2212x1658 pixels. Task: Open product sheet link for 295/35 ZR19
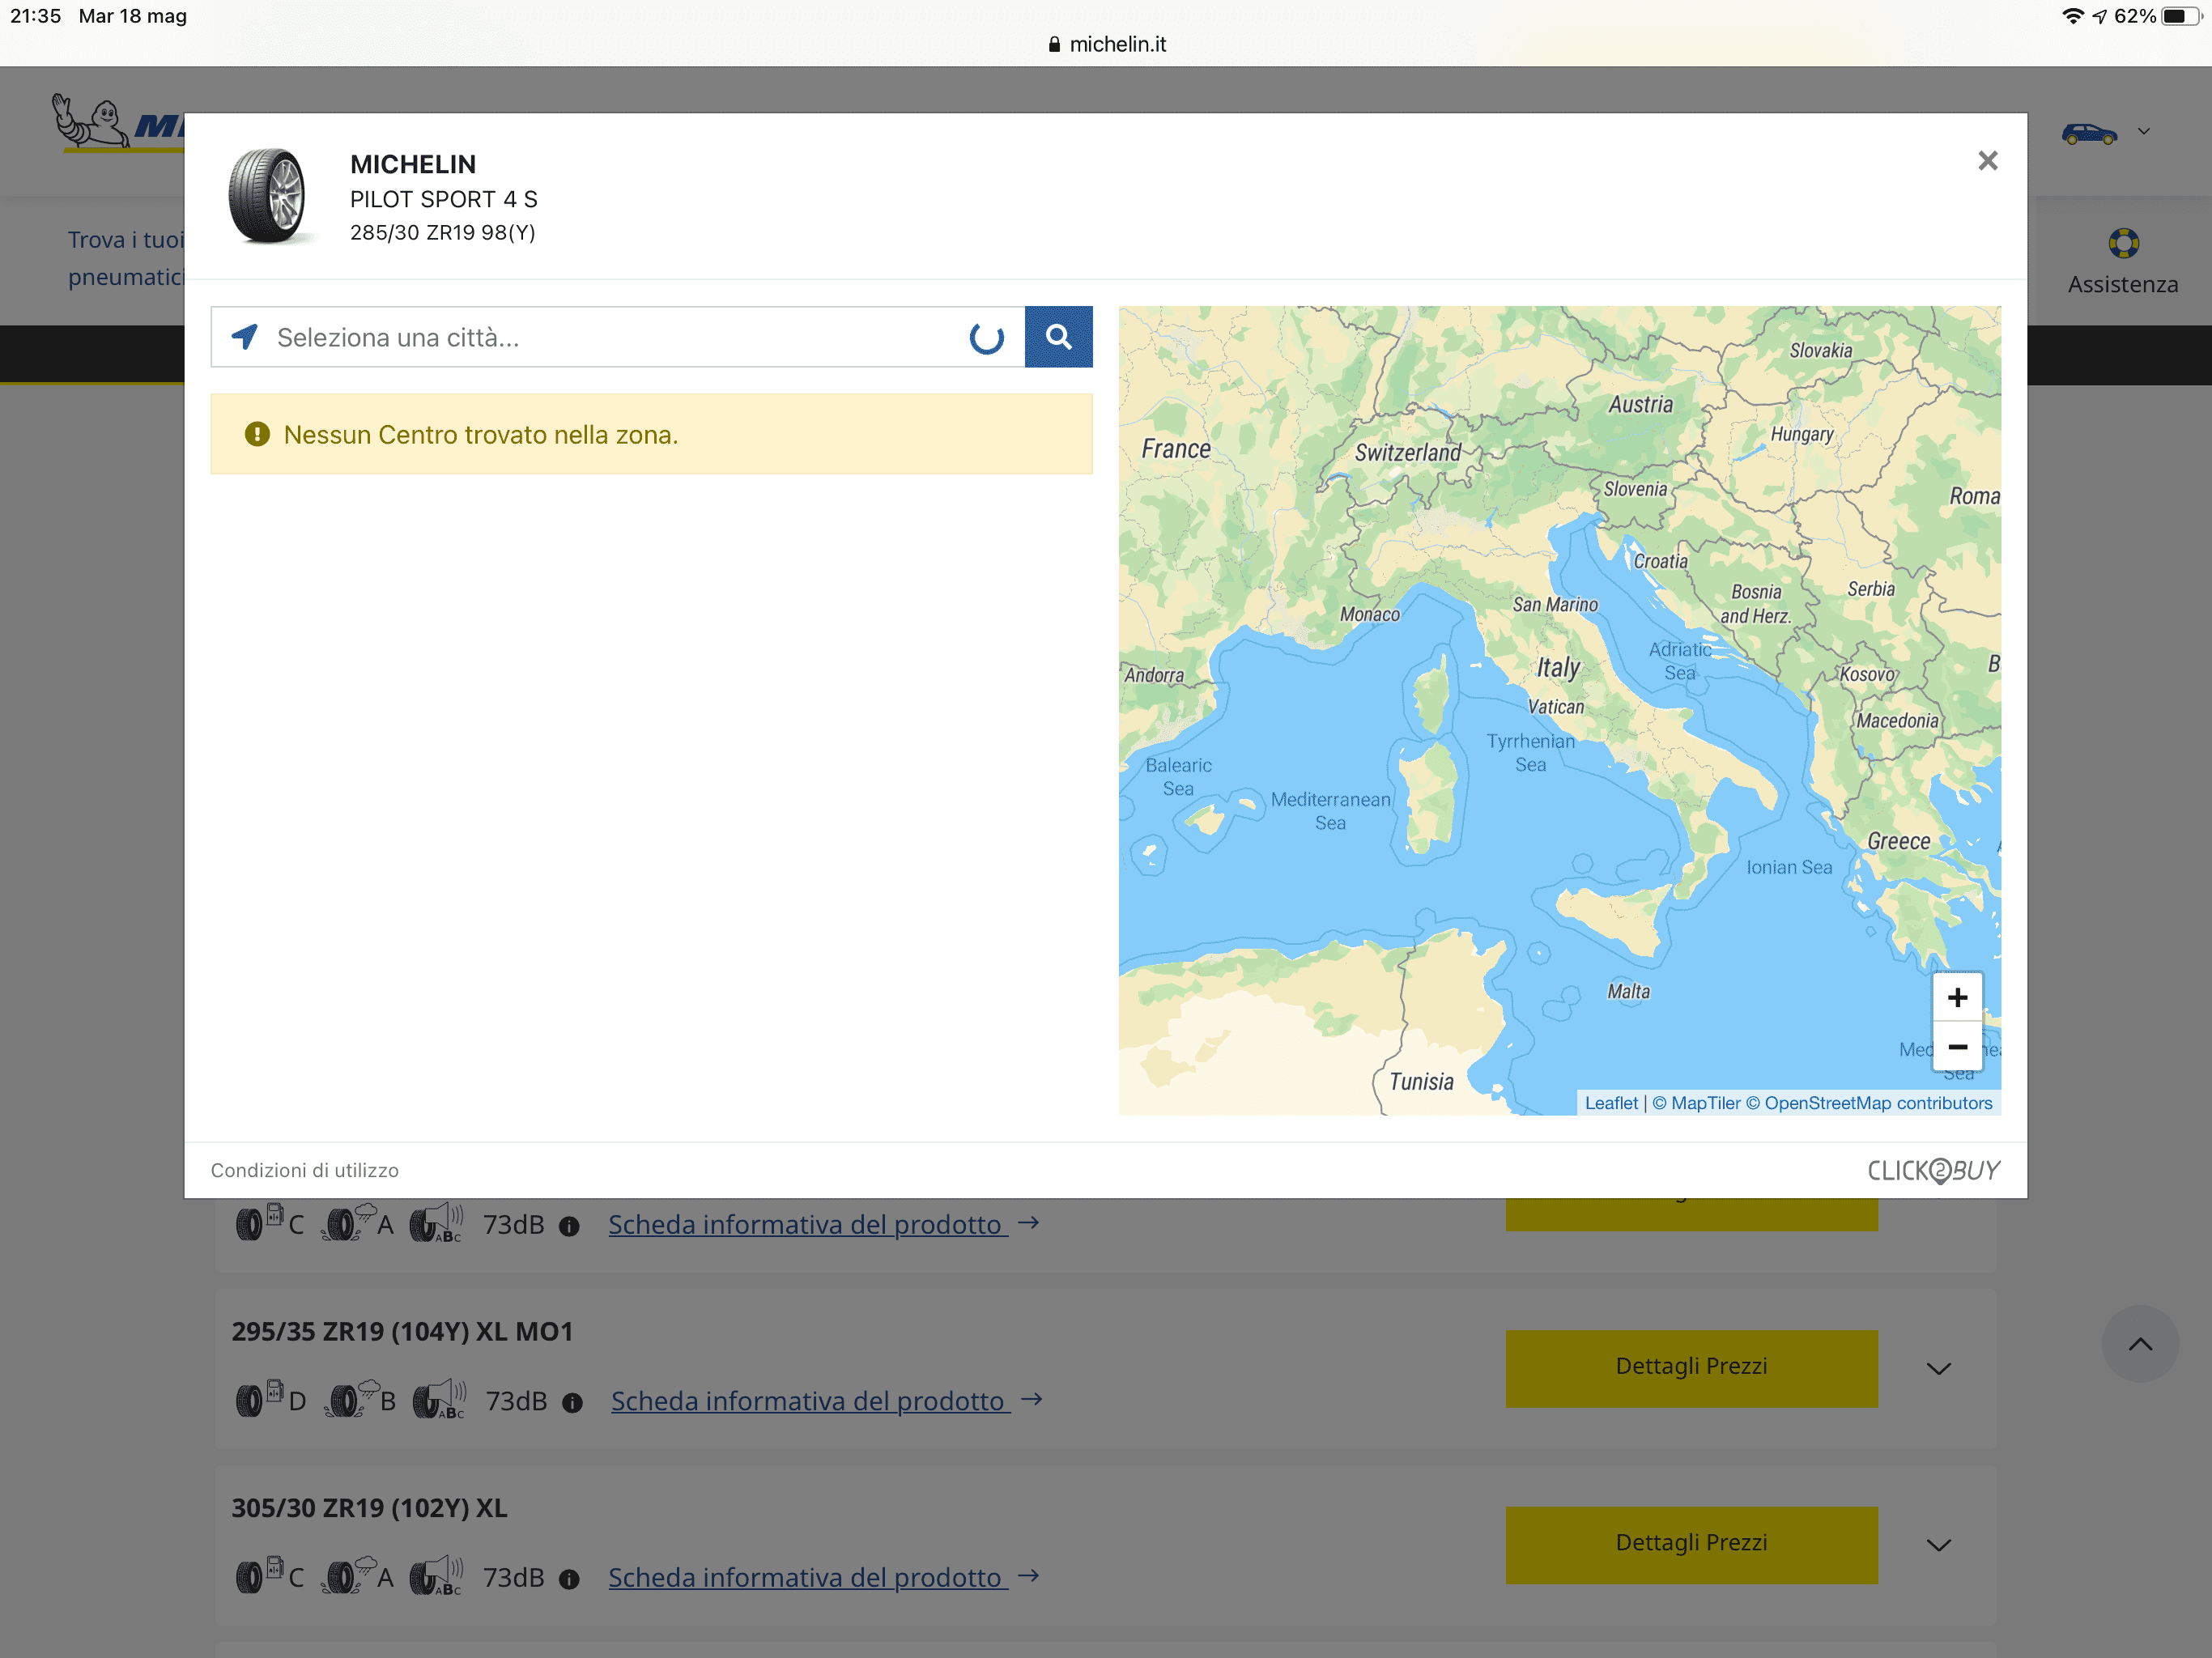[x=827, y=1401]
